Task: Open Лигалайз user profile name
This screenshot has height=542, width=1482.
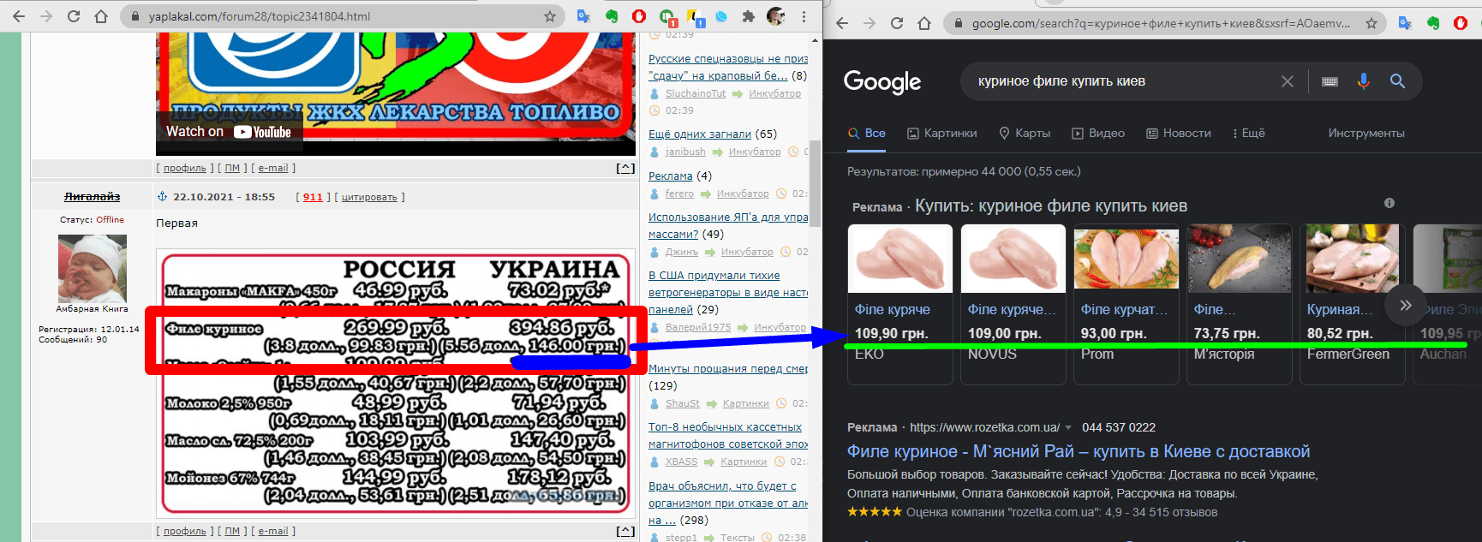Action: [92, 197]
